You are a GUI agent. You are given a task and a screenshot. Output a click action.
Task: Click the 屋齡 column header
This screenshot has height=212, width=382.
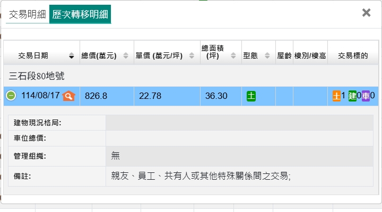284,56
